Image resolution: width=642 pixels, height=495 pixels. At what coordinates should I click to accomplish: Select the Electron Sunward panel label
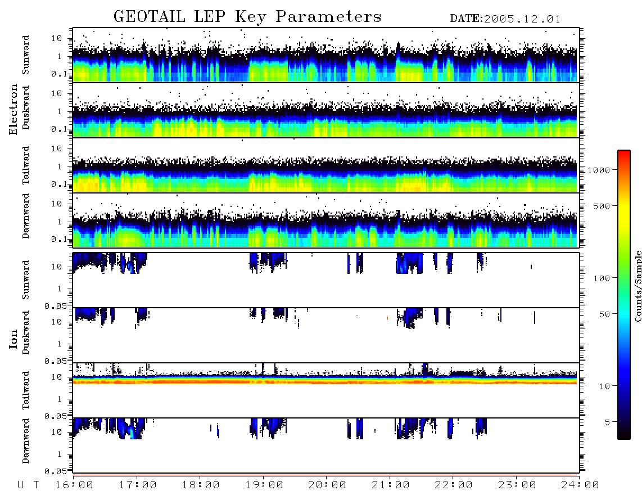[26, 55]
